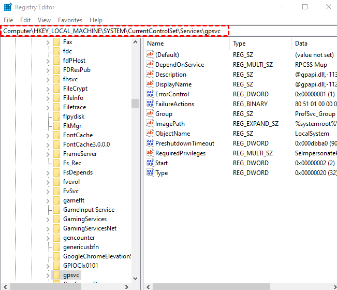Click the ObjectName value string icon
This screenshot has width=337, height=290.
(x=150, y=133)
